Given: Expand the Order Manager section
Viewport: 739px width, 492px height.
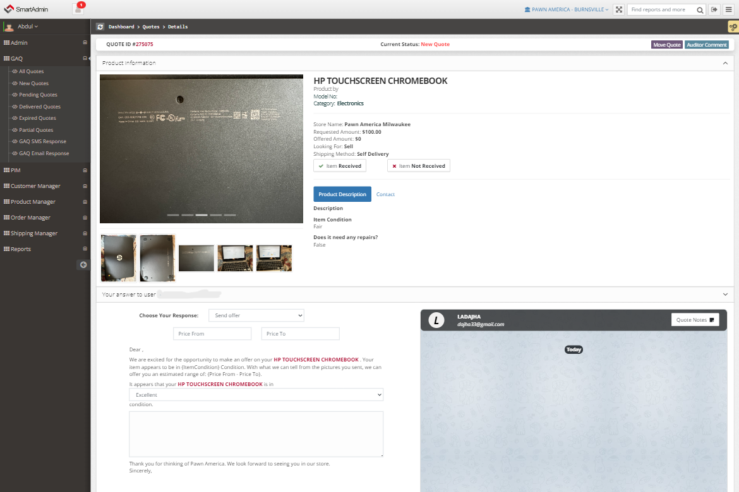Looking at the screenshot, I should tap(85, 218).
